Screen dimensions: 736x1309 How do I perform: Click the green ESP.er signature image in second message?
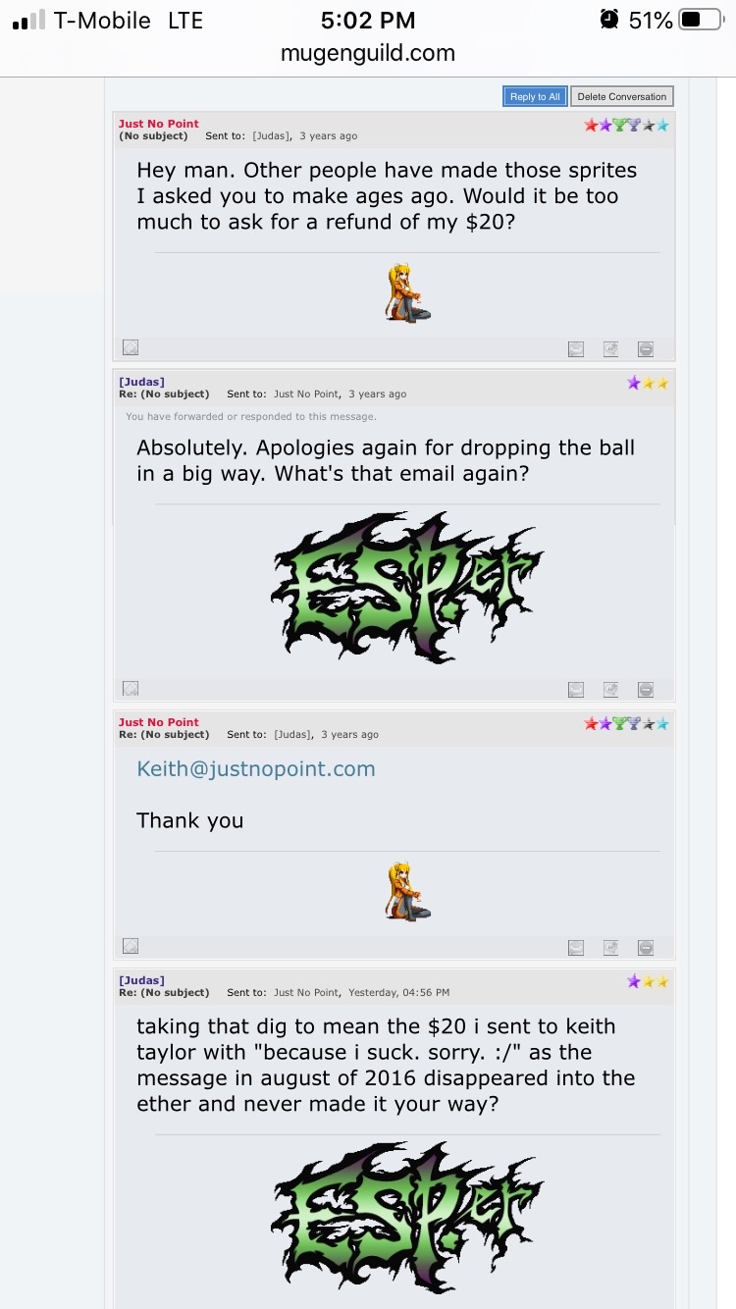click(x=407, y=587)
